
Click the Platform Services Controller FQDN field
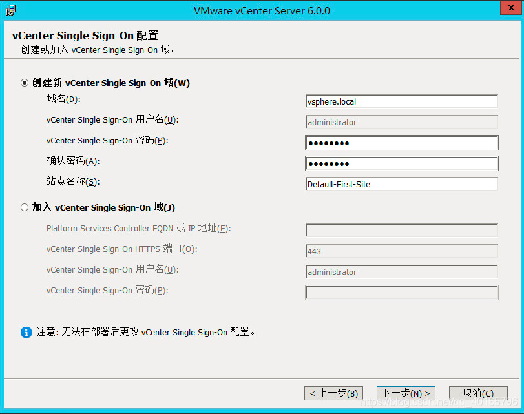401,230
